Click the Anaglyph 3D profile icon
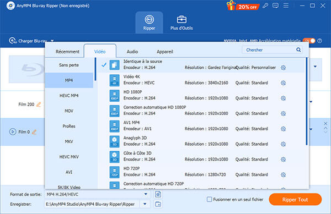The image size is (331, 214). pyautogui.click(x=114, y=141)
